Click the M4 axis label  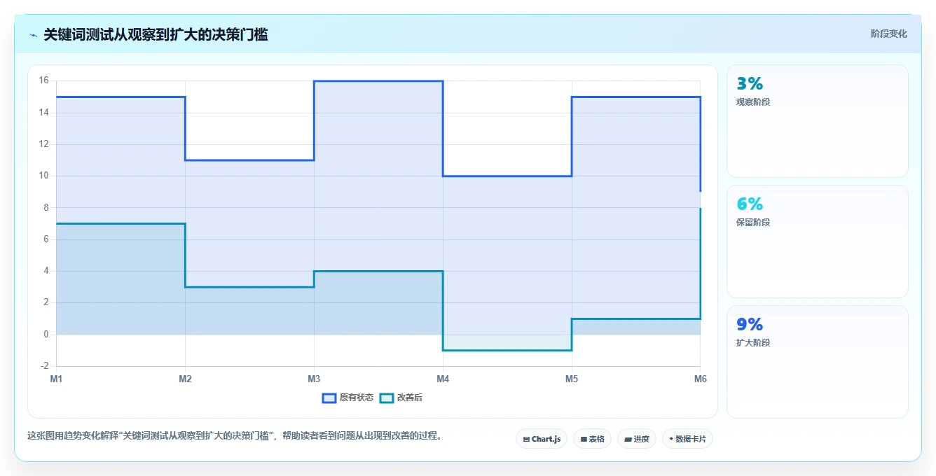point(443,379)
